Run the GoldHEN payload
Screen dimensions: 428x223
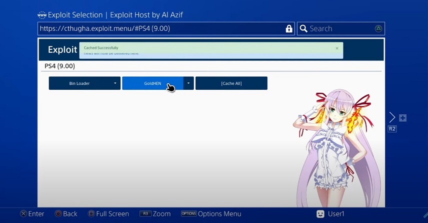[x=152, y=83]
